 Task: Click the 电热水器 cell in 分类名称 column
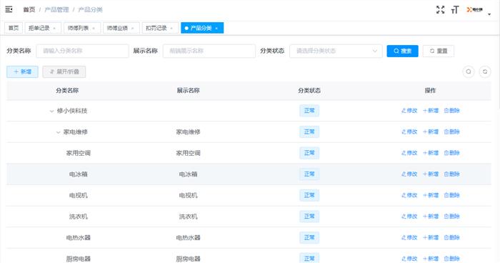(79, 238)
